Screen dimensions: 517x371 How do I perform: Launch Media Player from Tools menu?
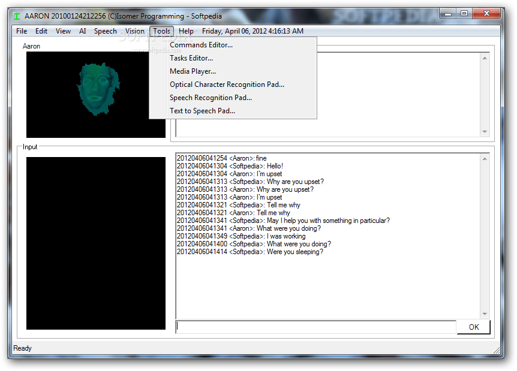pos(233,71)
